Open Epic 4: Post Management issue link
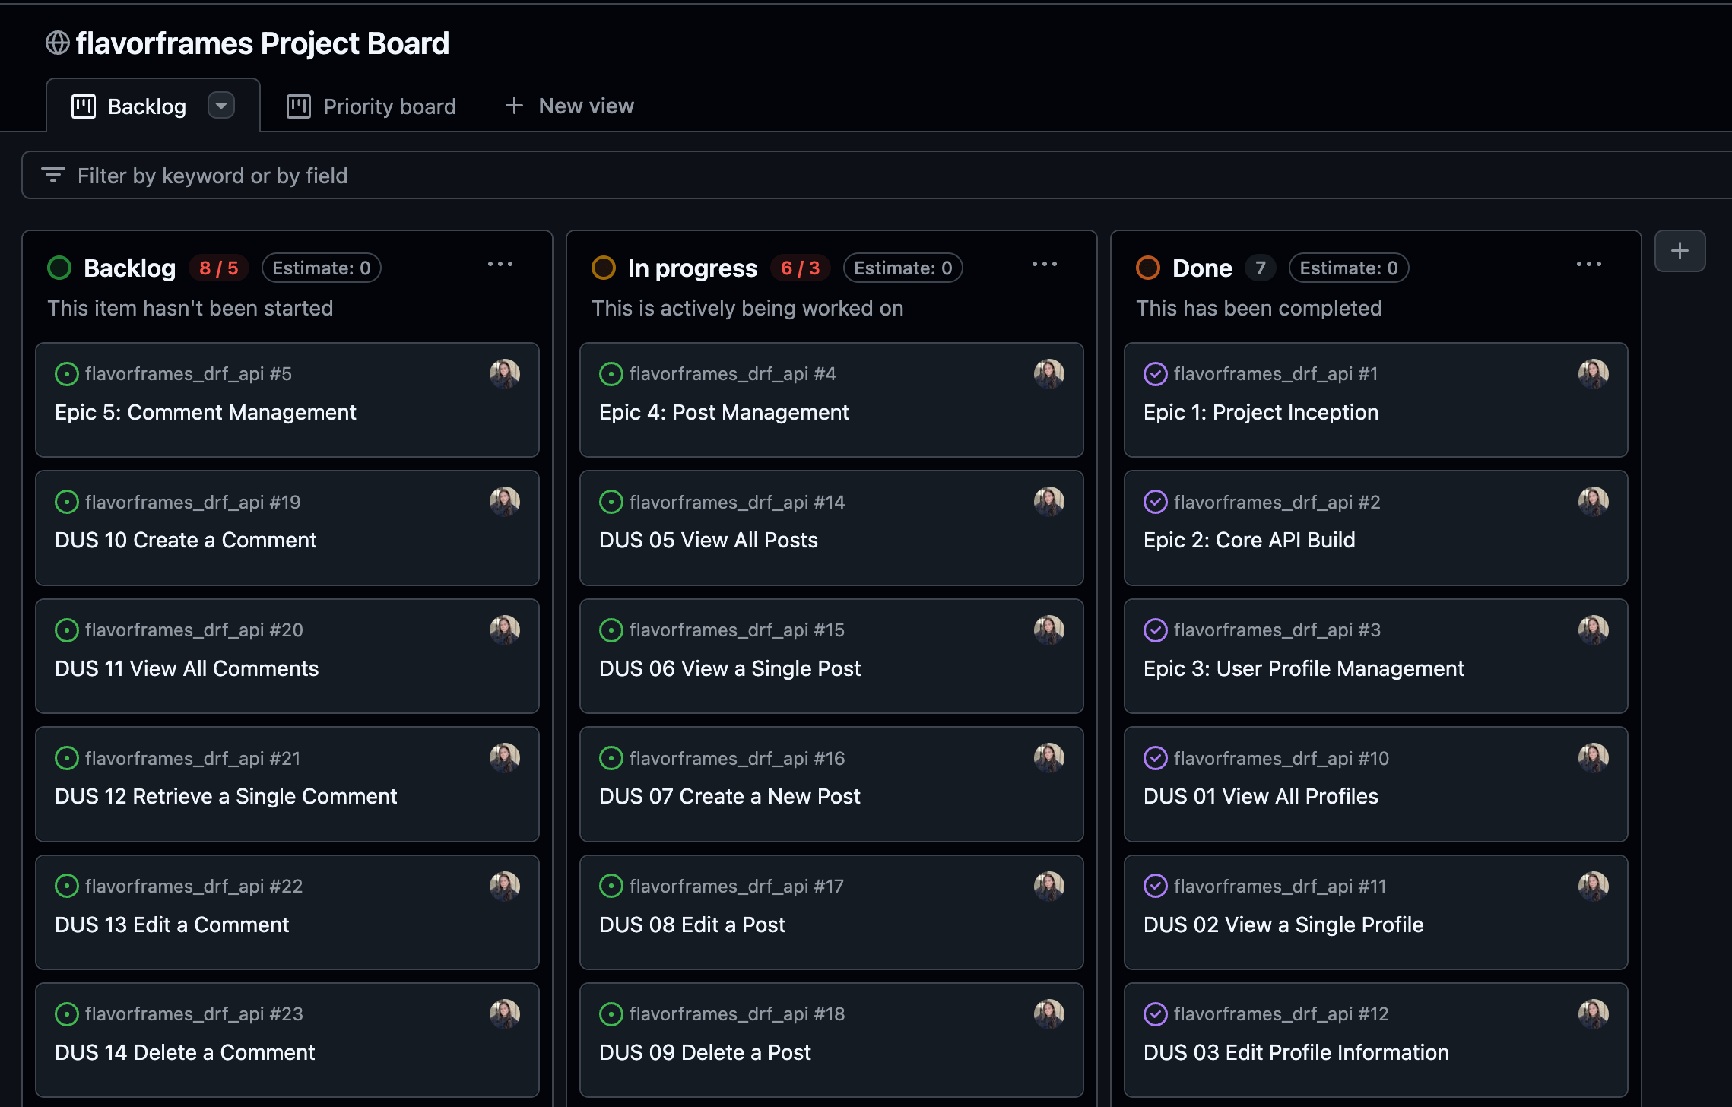The height and width of the screenshot is (1107, 1732). click(x=723, y=412)
